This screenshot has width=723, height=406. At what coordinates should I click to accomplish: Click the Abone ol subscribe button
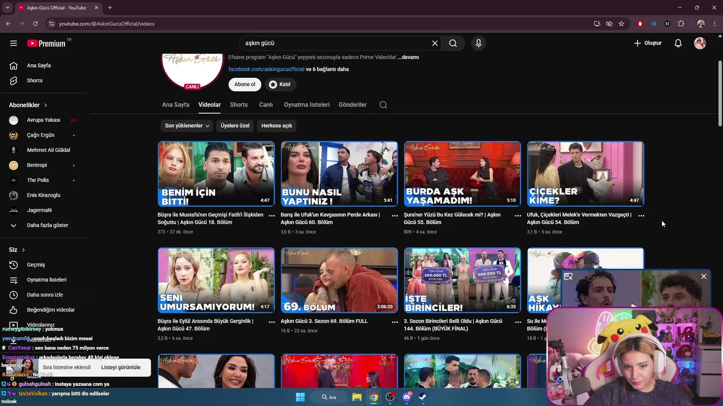coord(245,85)
